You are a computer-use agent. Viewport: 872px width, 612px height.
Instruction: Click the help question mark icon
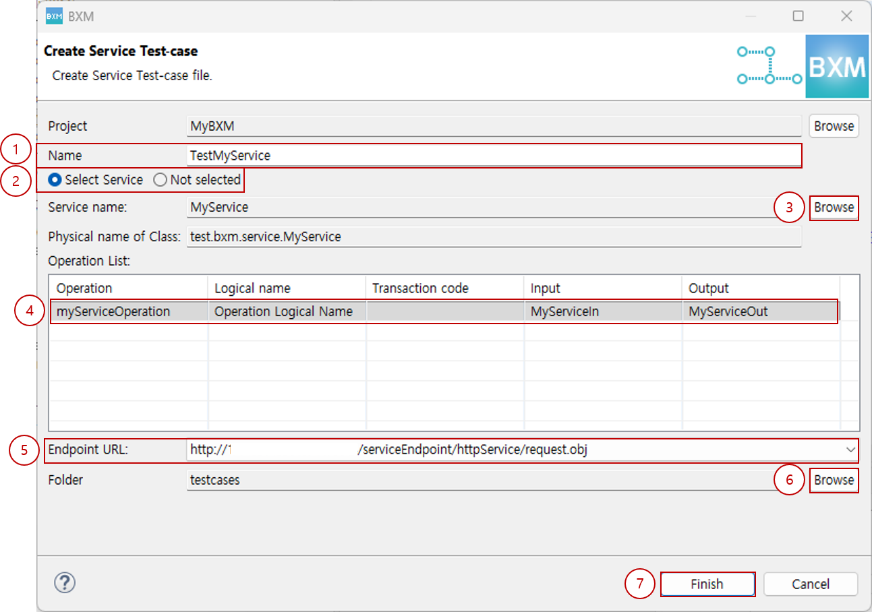65,583
